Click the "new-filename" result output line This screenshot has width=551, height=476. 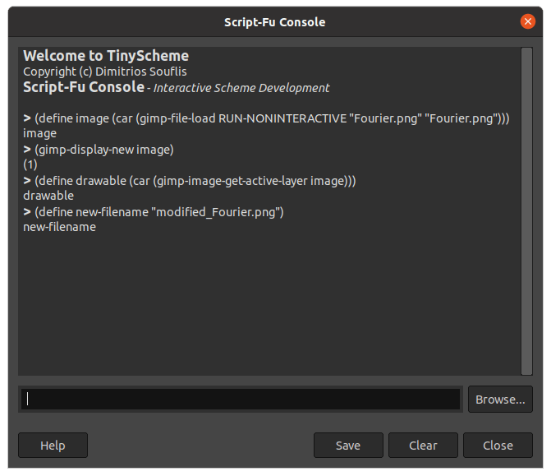tap(59, 227)
